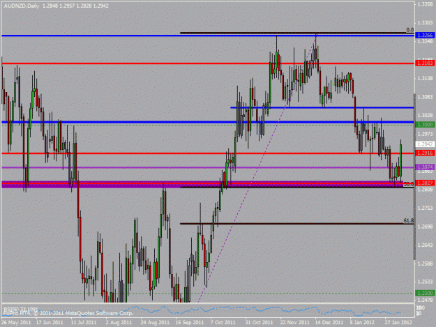Image resolution: width=436 pixels, height=327 pixels.
Task: Click the green 1.3000 price label
Action: pos(425,125)
